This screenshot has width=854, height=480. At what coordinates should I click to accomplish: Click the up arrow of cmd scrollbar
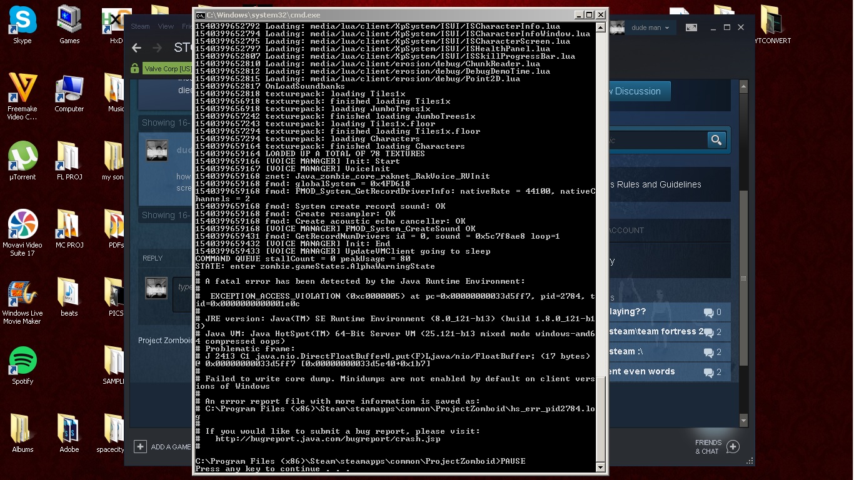coord(600,27)
